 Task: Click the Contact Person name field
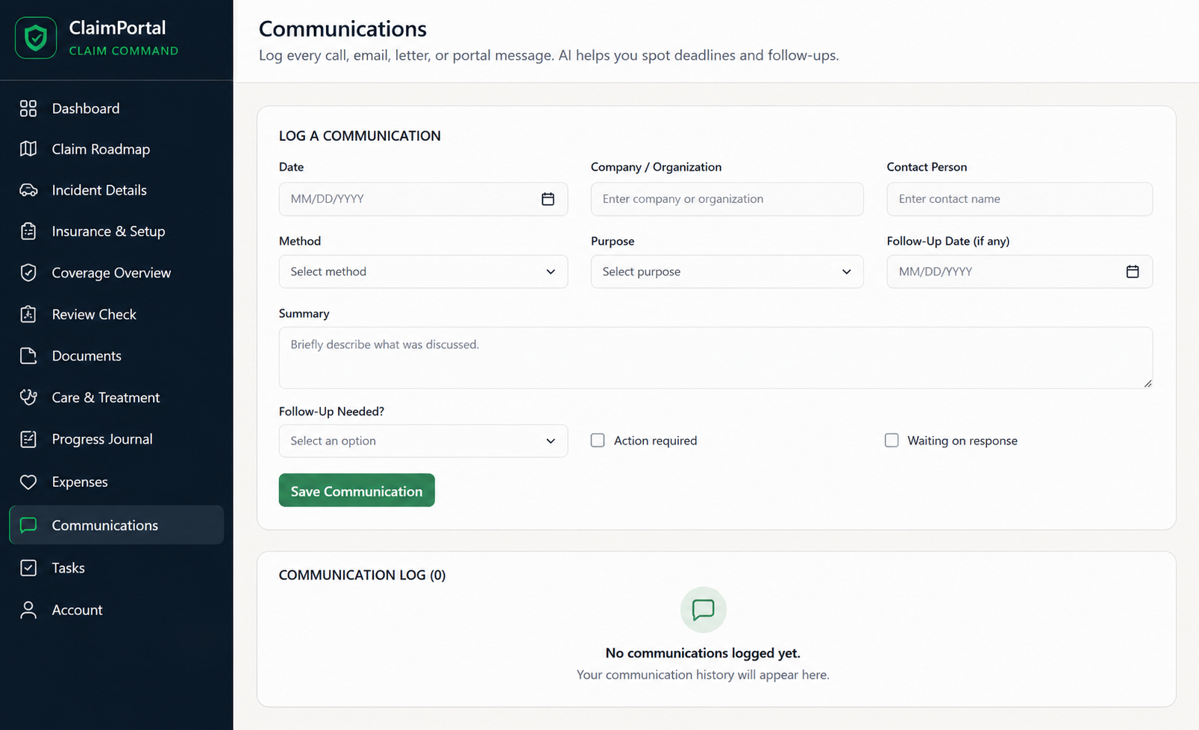tap(1019, 199)
